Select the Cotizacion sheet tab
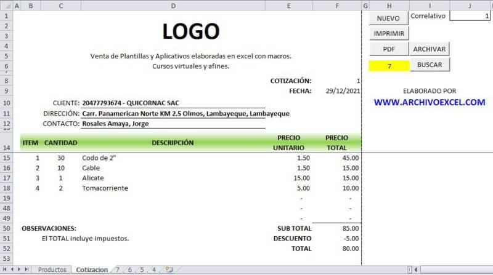 pos(91,269)
